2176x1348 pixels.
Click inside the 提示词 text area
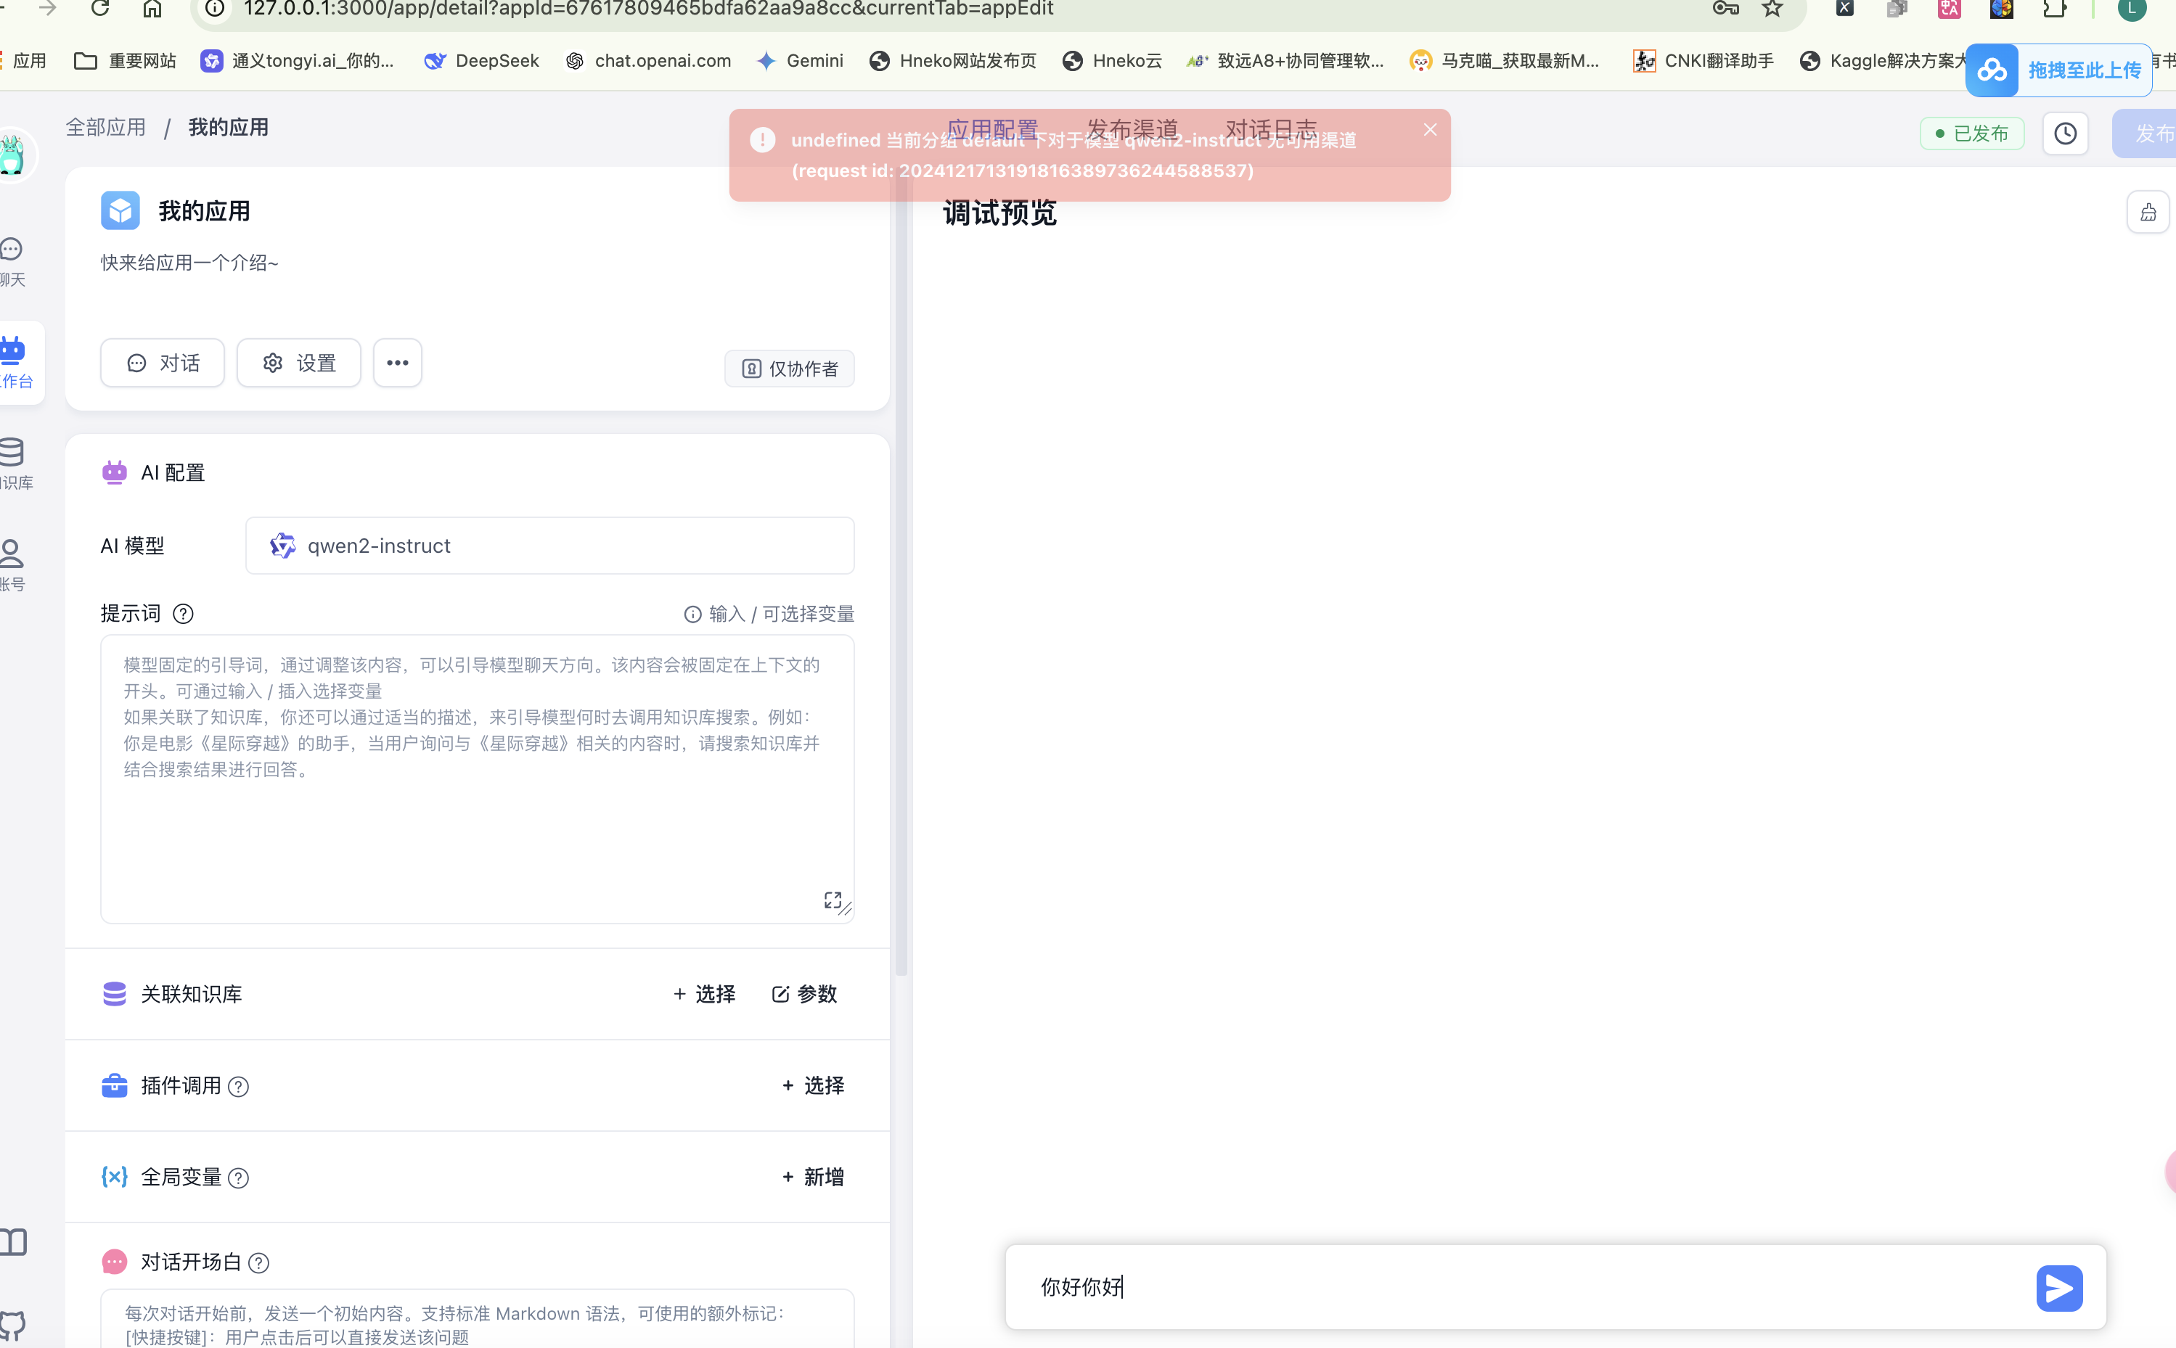point(477,829)
